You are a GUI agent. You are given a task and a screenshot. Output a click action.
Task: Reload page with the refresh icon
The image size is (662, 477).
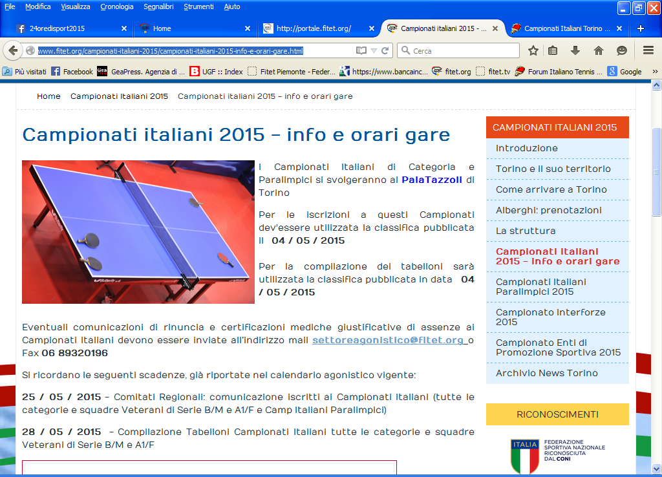pyautogui.click(x=385, y=50)
